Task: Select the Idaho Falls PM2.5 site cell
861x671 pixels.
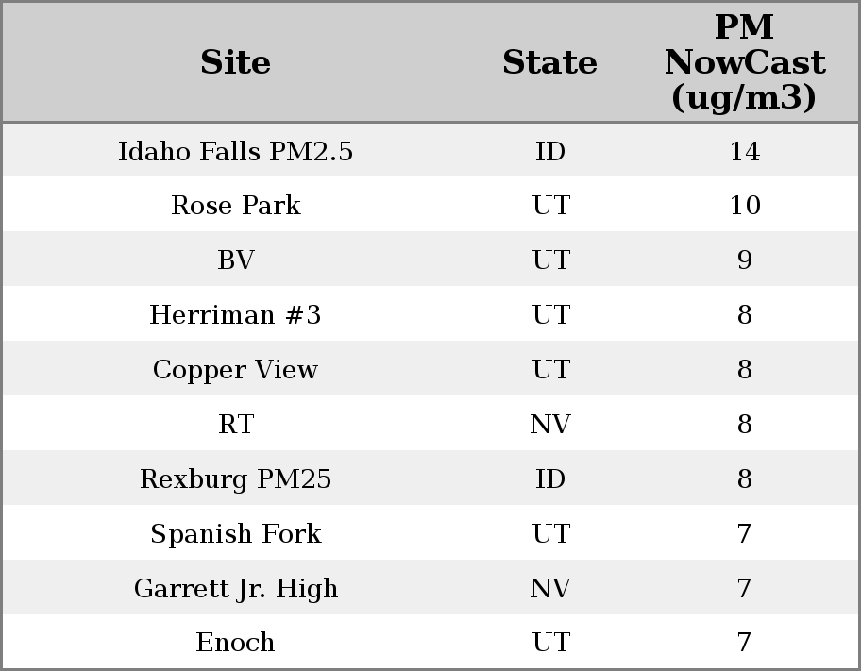Action: tap(235, 151)
